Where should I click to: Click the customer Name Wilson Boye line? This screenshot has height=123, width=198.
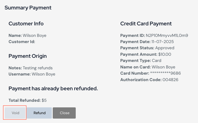(x=27, y=35)
